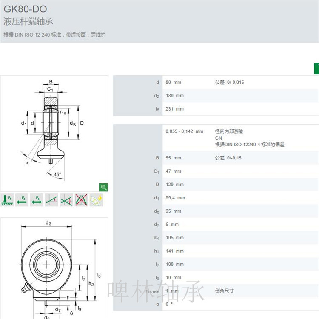Click the '液压杆端轴承' subtitle
The height and width of the screenshot is (319, 319).
(x=28, y=22)
